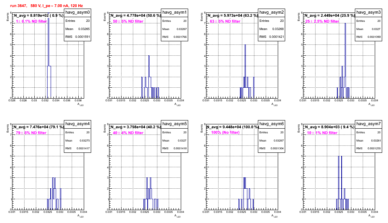Select the N_avg = 9.448e+04 label
Screen dimensions: 388x223
click(x=233, y=127)
